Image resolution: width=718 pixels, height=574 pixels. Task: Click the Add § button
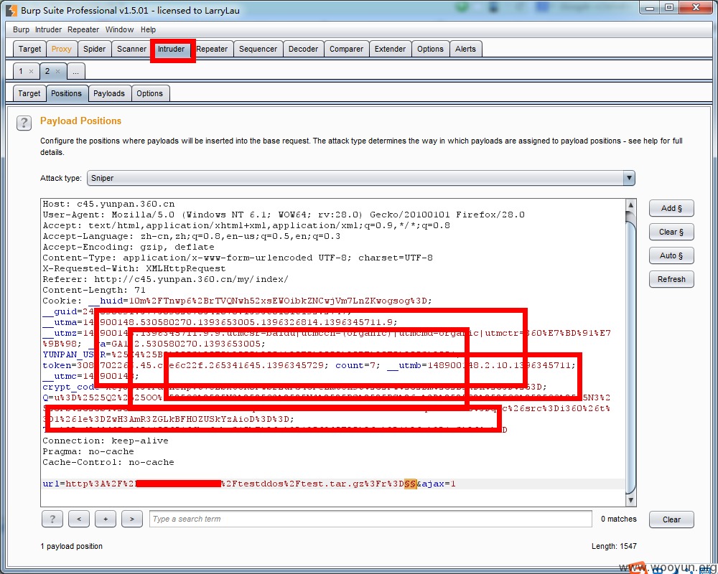(x=671, y=208)
